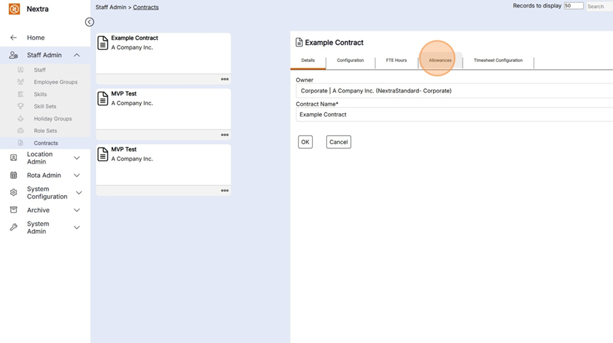Click the System Configuration gear icon
This screenshot has height=343, width=613.
point(14,193)
